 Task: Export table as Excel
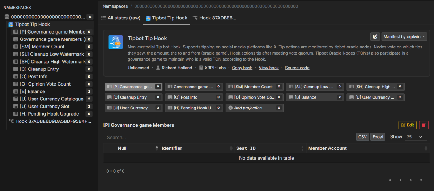[378, 137]
